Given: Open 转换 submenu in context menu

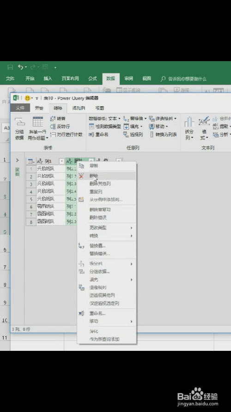Looking at the screenshot, I should click(107, 236).
